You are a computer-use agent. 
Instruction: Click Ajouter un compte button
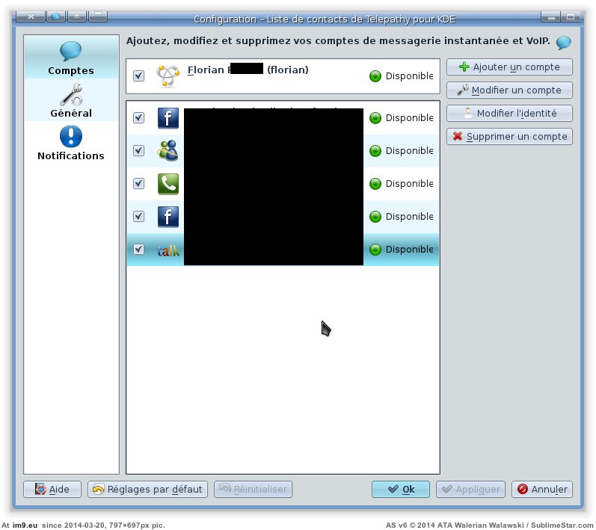point(509,67)
